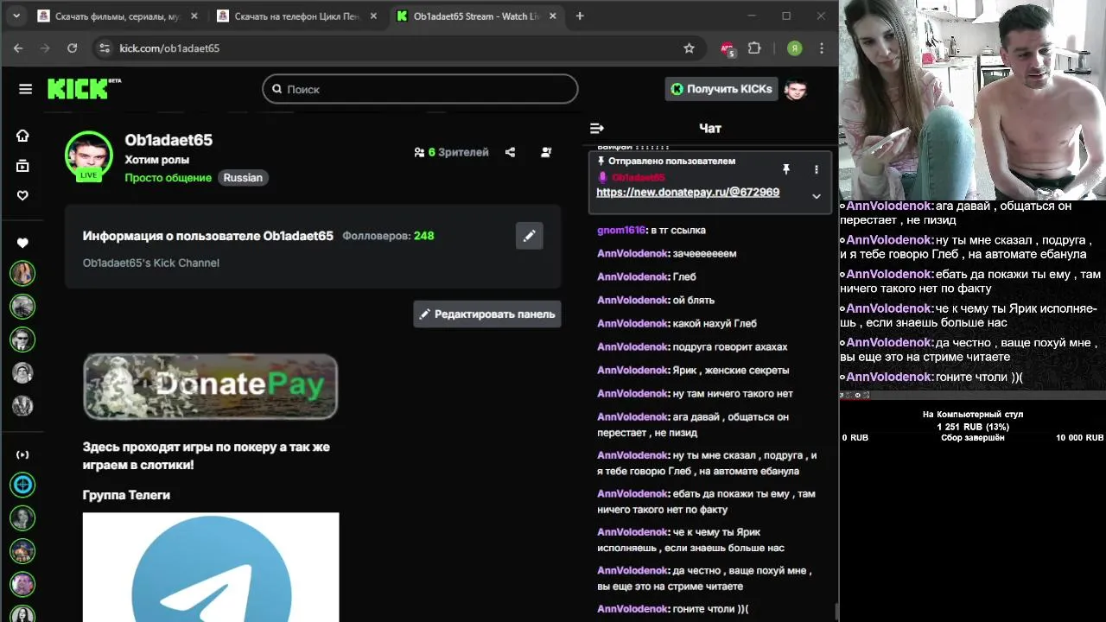1106x622 pixels.
Task: Open the Chrome three-dot menu
Action: tap(822, 48)
